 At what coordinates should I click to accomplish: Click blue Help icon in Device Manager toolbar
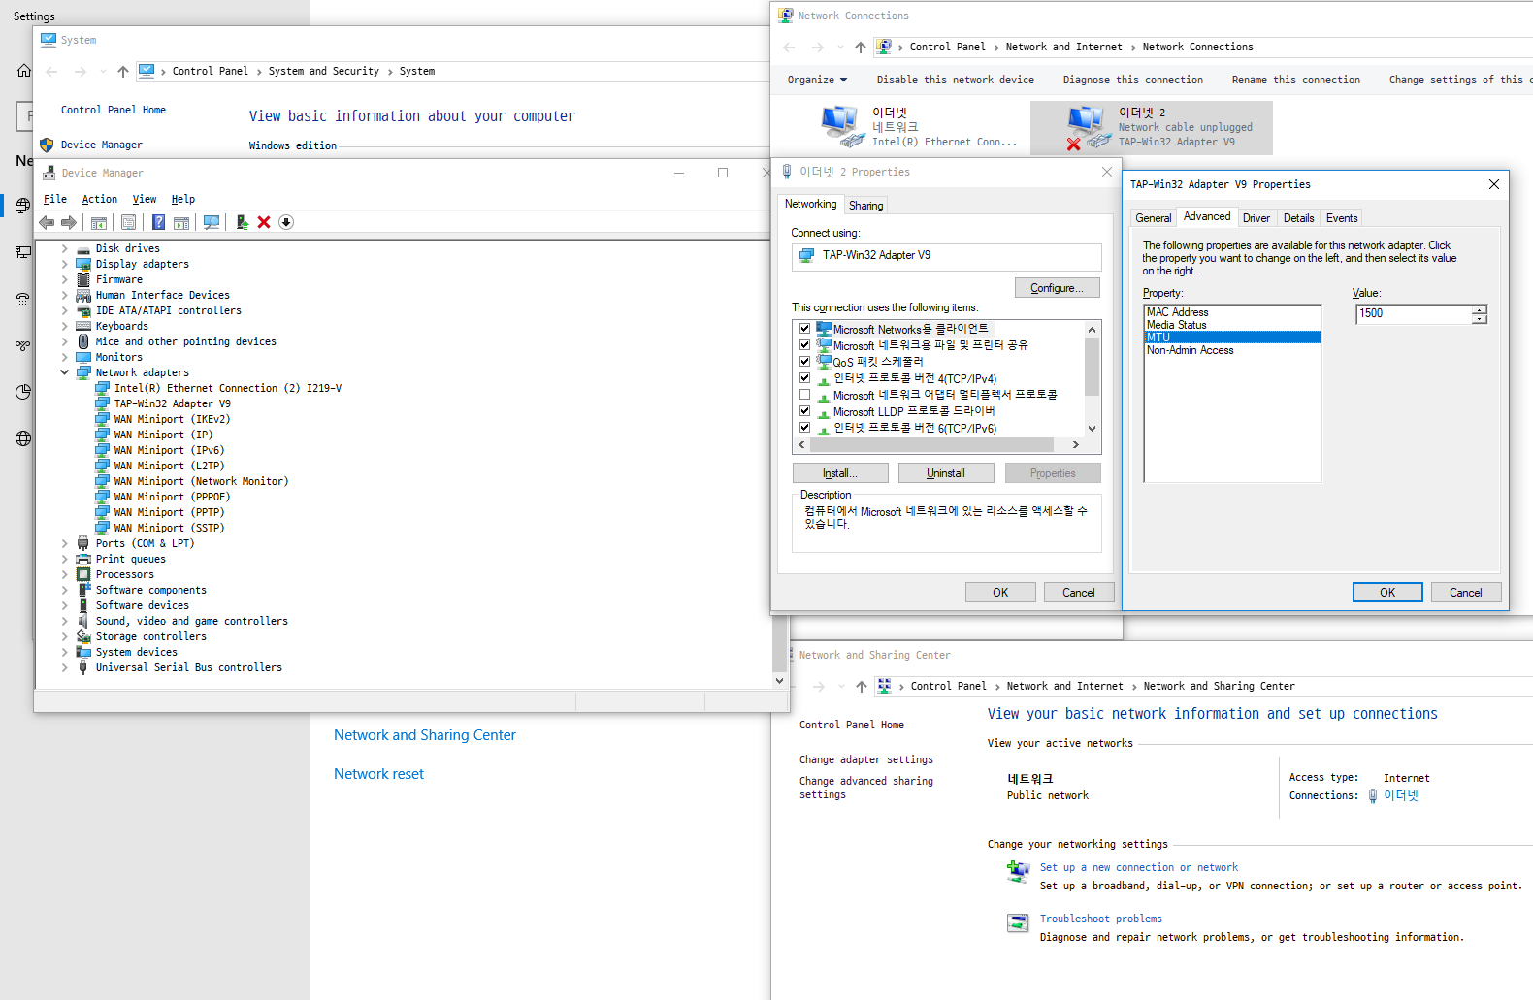[x=158, y=222]
